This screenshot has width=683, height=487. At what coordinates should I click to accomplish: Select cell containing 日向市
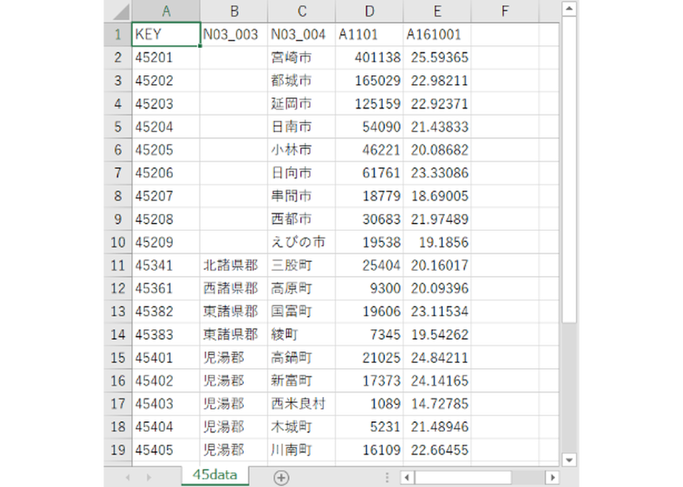[x=302, y=173]
